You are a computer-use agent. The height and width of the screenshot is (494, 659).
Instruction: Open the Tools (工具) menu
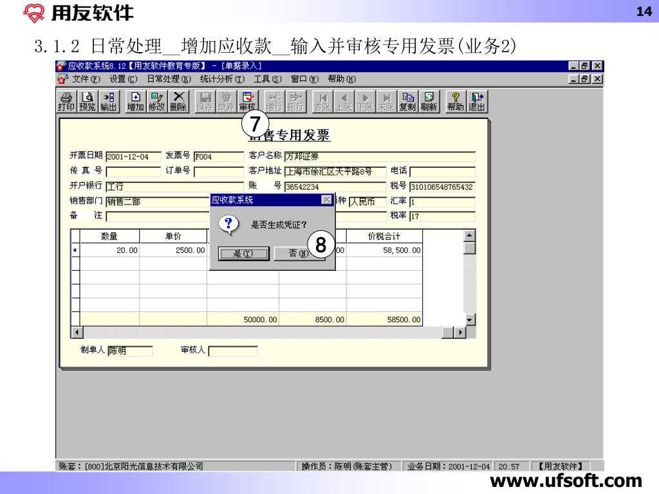(x=268, y=79)
